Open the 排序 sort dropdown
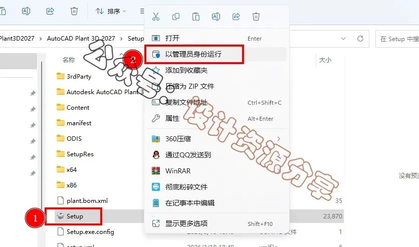 click(x=111, y=11)
